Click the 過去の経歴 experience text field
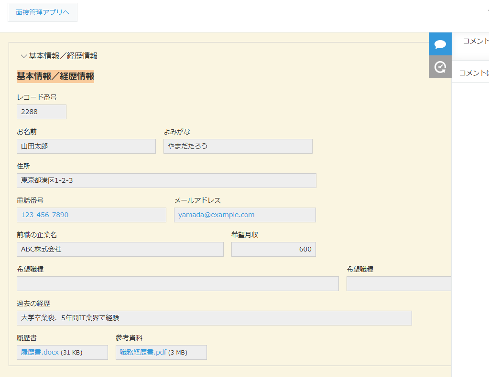The width and height of the screenshot is (489, 377). [214, 318]
